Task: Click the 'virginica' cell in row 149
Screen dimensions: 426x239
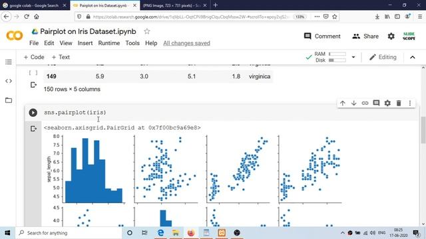Action: tap(260, 77)
